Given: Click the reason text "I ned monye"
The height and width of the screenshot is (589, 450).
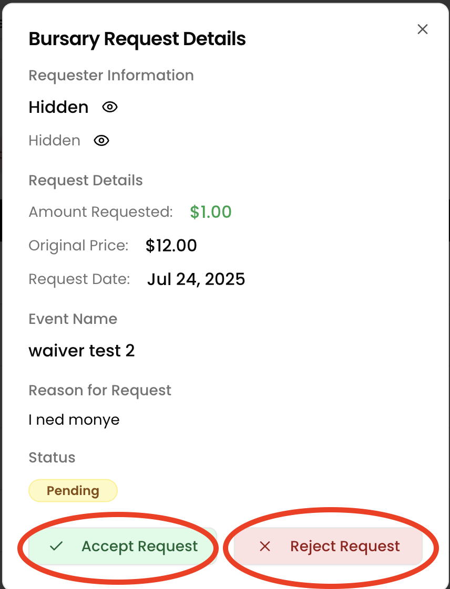Looking at the screenshot, I should pos(74,420).
